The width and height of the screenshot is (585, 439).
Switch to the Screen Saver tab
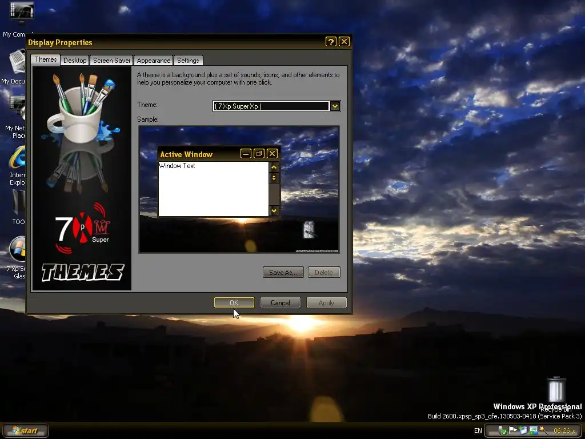(111, 61)
